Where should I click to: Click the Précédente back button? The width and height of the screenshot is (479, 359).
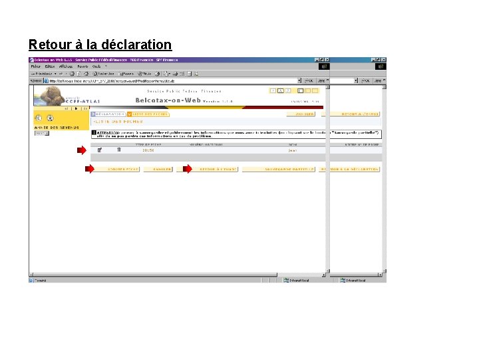42,74
